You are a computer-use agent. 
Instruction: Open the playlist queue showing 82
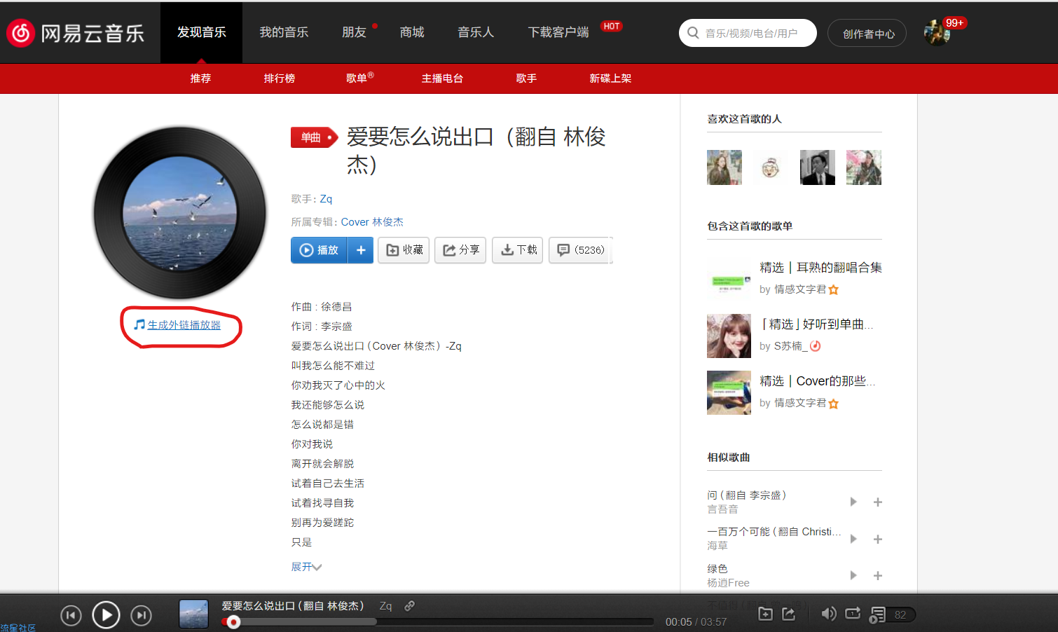point(893,615)
